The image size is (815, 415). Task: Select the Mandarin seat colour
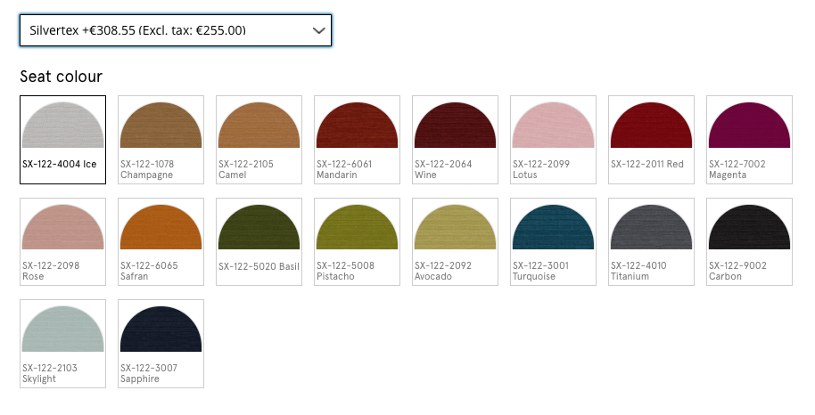point(357,140)
